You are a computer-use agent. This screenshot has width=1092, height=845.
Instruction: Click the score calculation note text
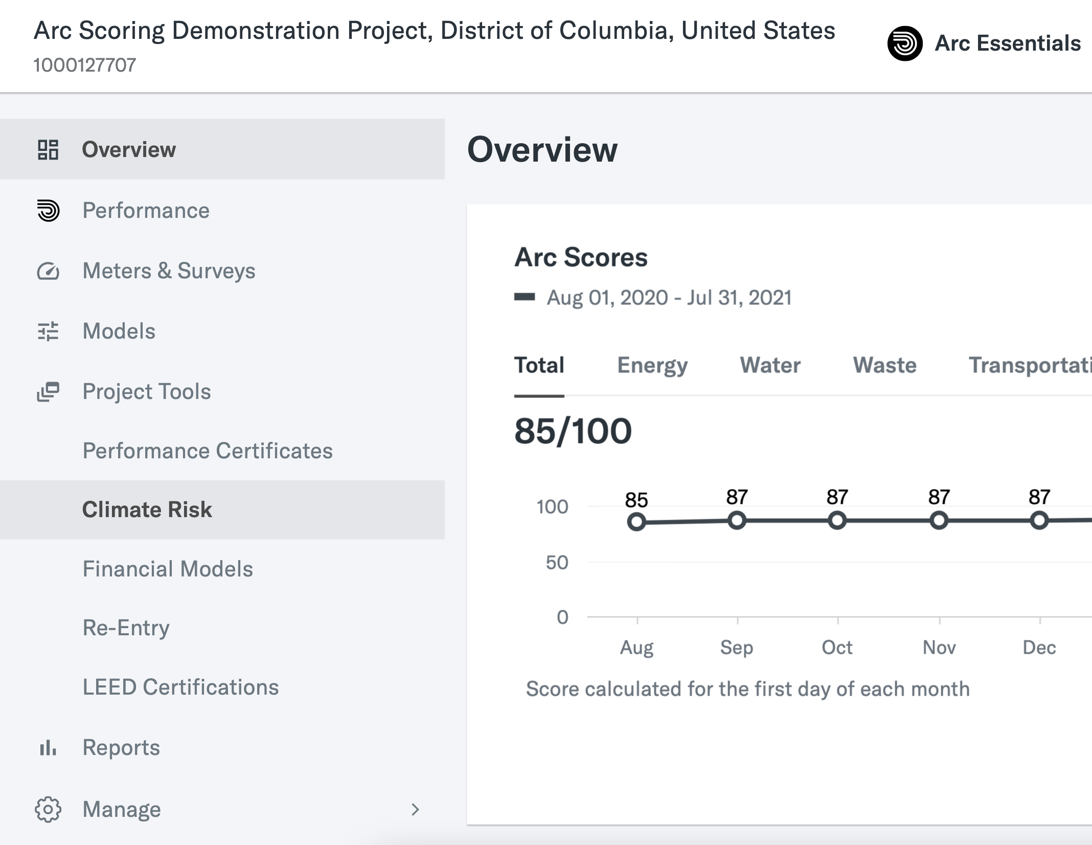coord(748,689)
